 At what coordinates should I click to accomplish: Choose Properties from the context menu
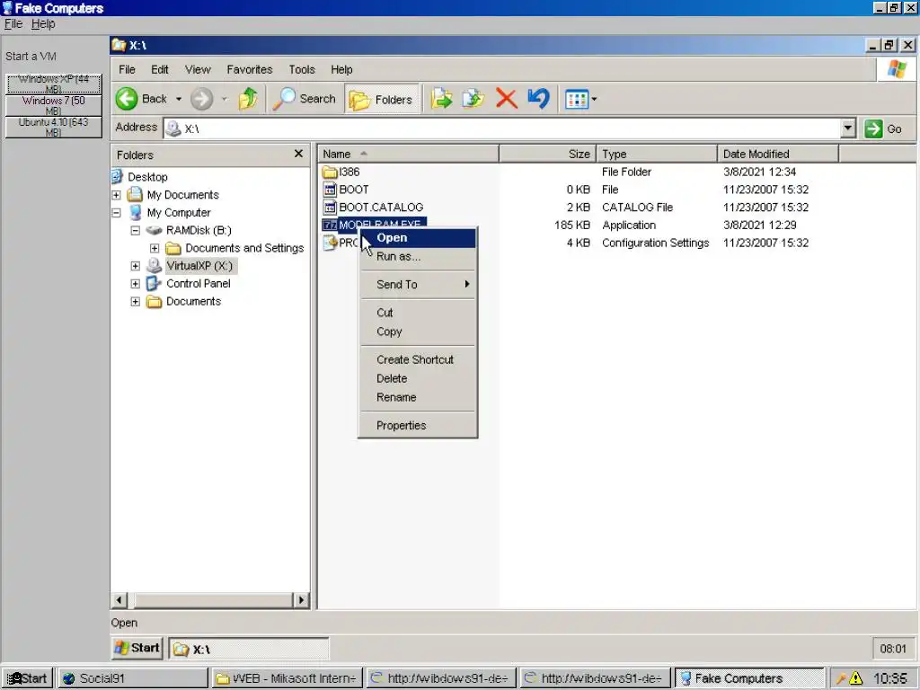(418, 425)
